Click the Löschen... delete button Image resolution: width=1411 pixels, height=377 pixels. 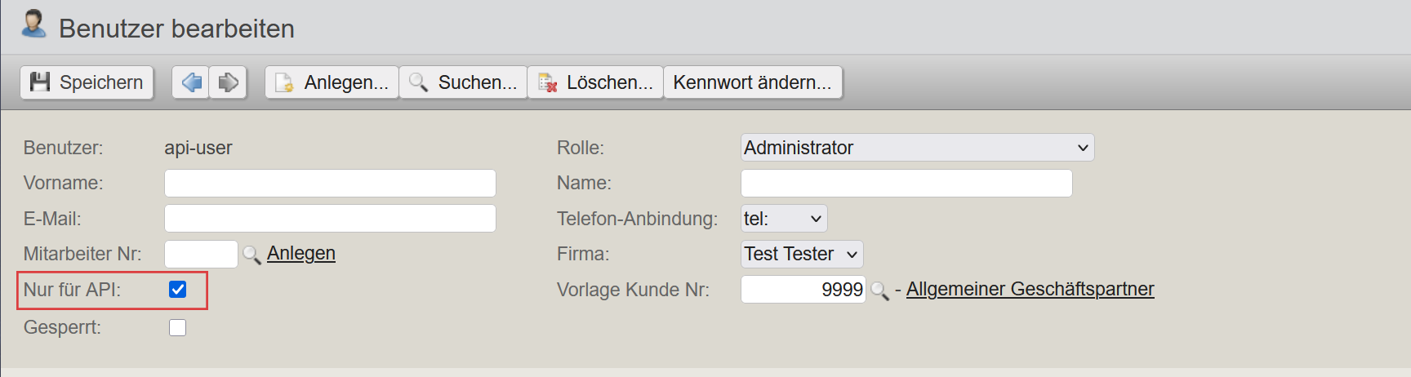pos(595,82)
